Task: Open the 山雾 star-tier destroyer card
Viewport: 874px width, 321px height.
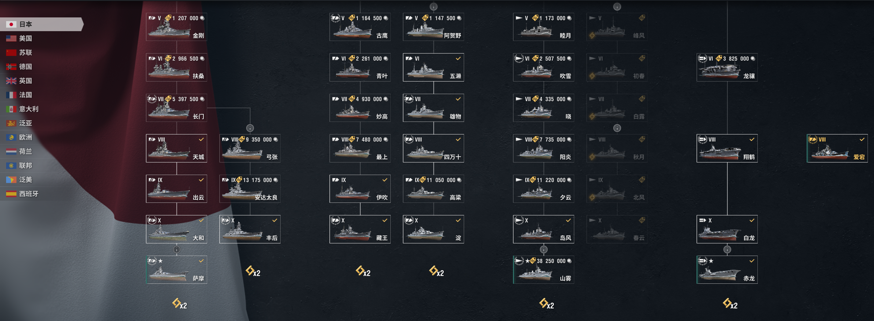Action: click(544, 269)
